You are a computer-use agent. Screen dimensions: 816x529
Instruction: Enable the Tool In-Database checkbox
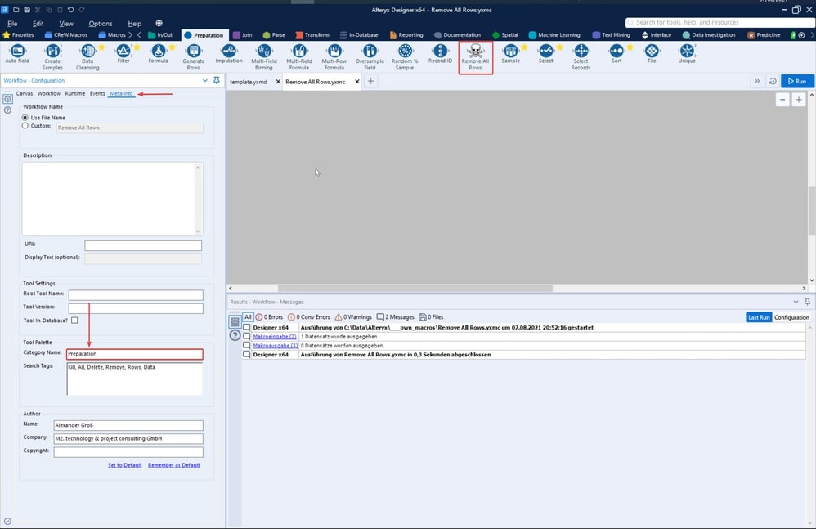click(x=74, y=321)
